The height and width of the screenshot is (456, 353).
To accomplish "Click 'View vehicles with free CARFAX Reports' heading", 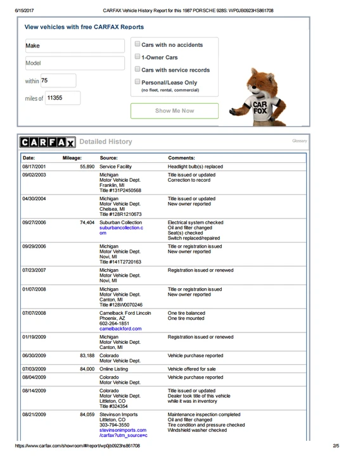I will click(x=84, y=27).
